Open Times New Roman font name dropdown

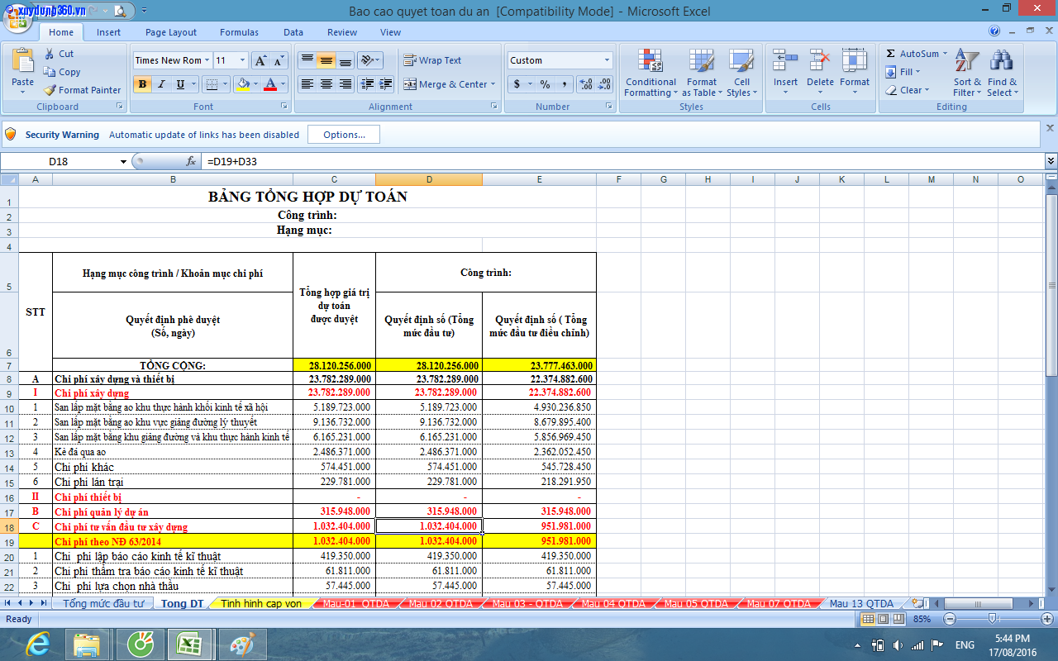(x=207, y=60)
